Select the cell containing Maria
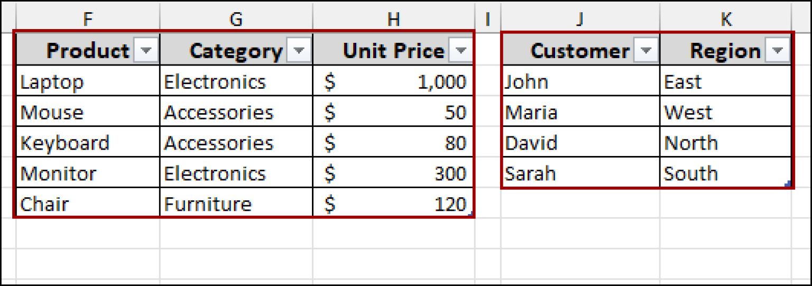812x286 pixels. click(580, 112)
